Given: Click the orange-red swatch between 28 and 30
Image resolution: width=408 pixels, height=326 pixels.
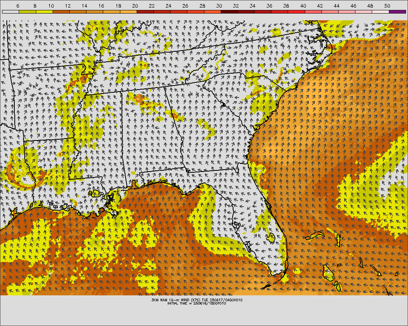Looking at the screenshot, I should tap(212, 12).
